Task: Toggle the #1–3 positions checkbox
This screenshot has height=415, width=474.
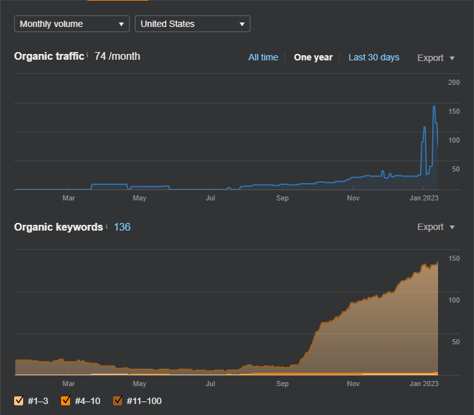Action: [19, 401]
